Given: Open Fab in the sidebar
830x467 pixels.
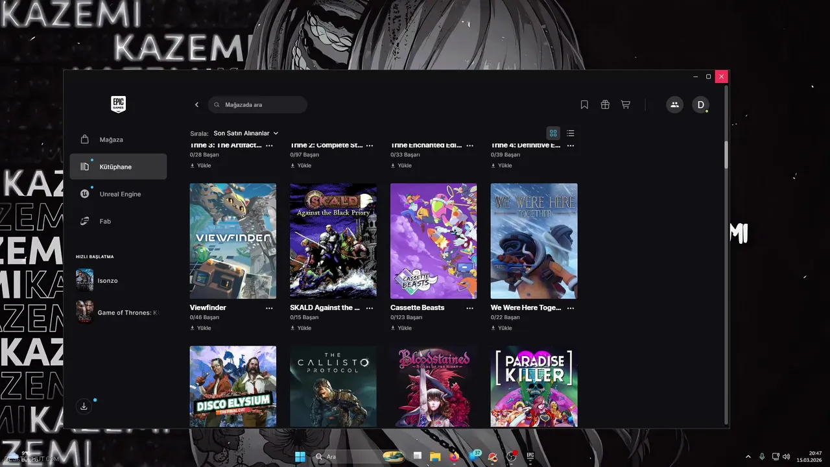Looking at the screenshot, I should tap(118, 221).
